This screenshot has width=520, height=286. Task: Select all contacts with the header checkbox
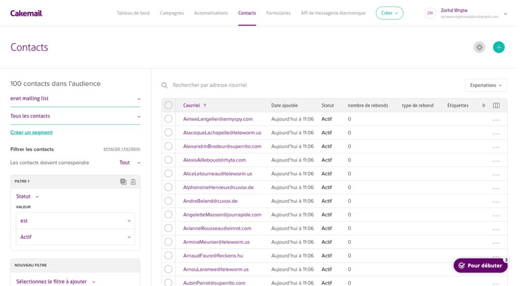[169, 105]
